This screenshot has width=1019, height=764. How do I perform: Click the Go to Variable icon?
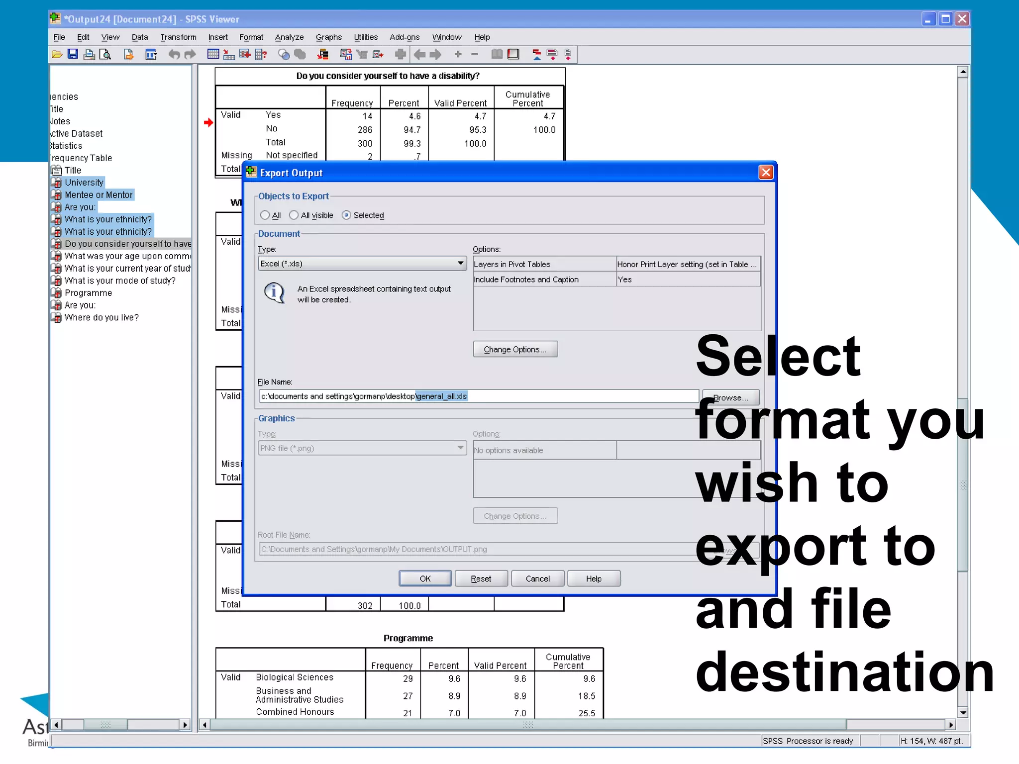(245, 54)
